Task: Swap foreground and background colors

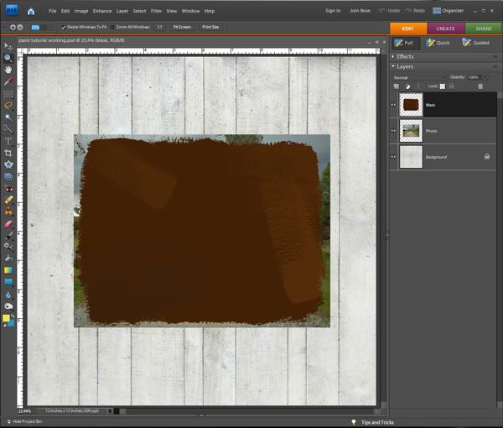Action: 13,316
